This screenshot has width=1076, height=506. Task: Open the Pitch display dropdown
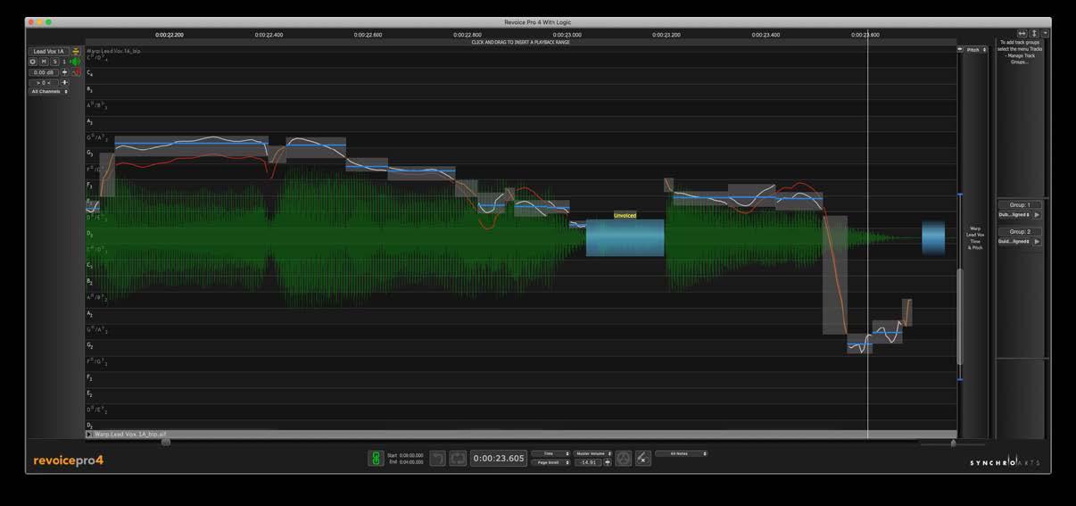(x=977, y=50)
